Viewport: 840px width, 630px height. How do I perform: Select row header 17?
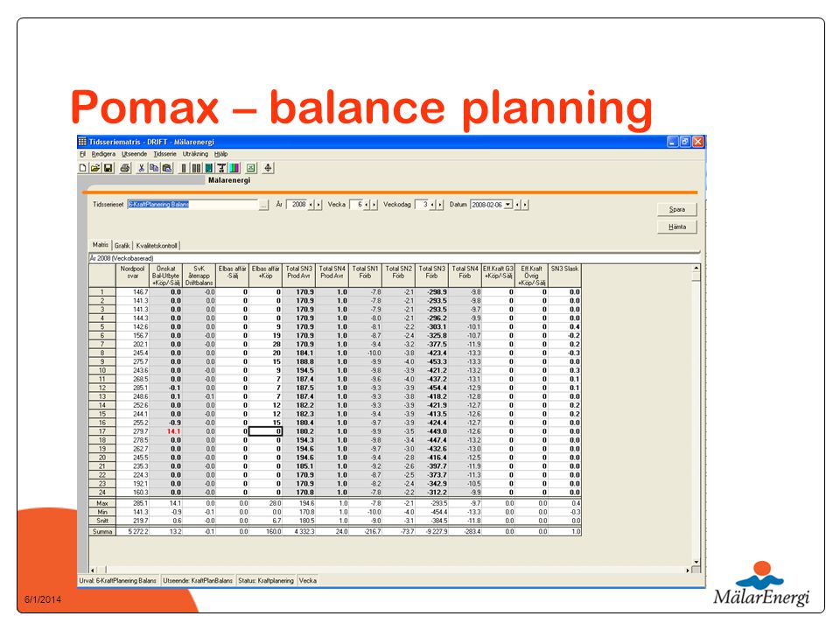tap(102, 431)
